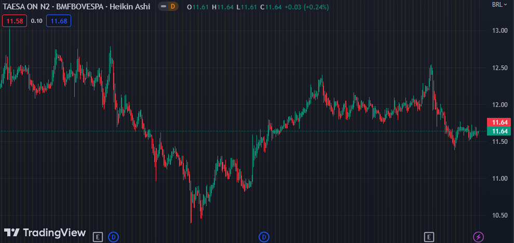Click the first D dividend marker icon
This screenshot has width=514, height=243.
[113, 236]
